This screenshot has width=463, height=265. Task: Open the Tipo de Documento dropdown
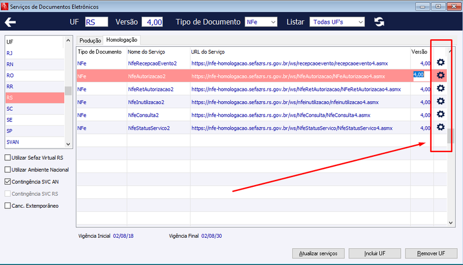point(261,22)
